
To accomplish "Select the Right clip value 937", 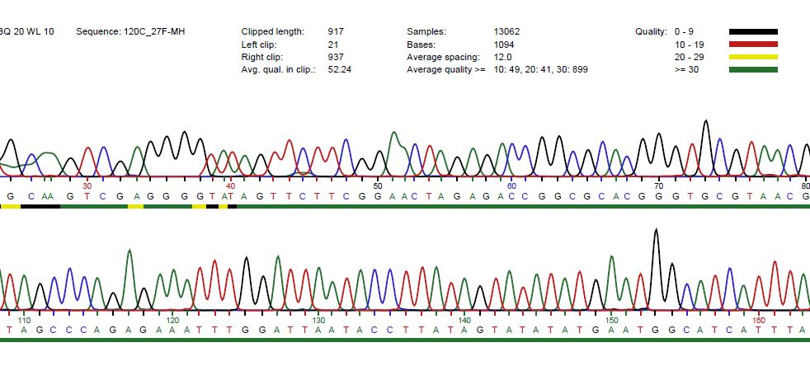I will click(336, 57).
